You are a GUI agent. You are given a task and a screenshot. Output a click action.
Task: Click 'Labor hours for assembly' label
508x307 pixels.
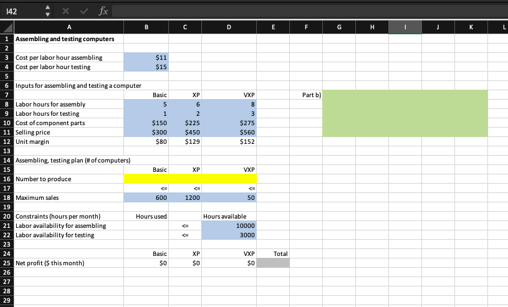click(x=50, y=104)
